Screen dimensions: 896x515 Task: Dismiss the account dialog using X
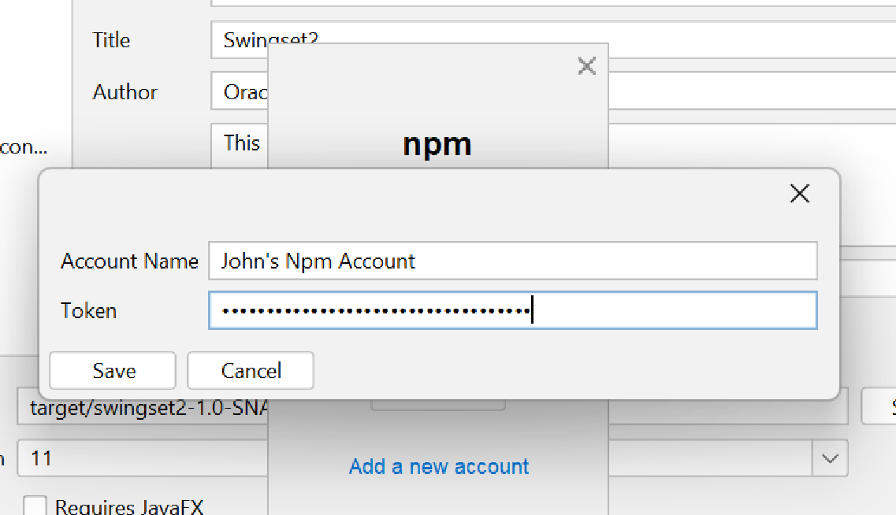tap(799, 193)
